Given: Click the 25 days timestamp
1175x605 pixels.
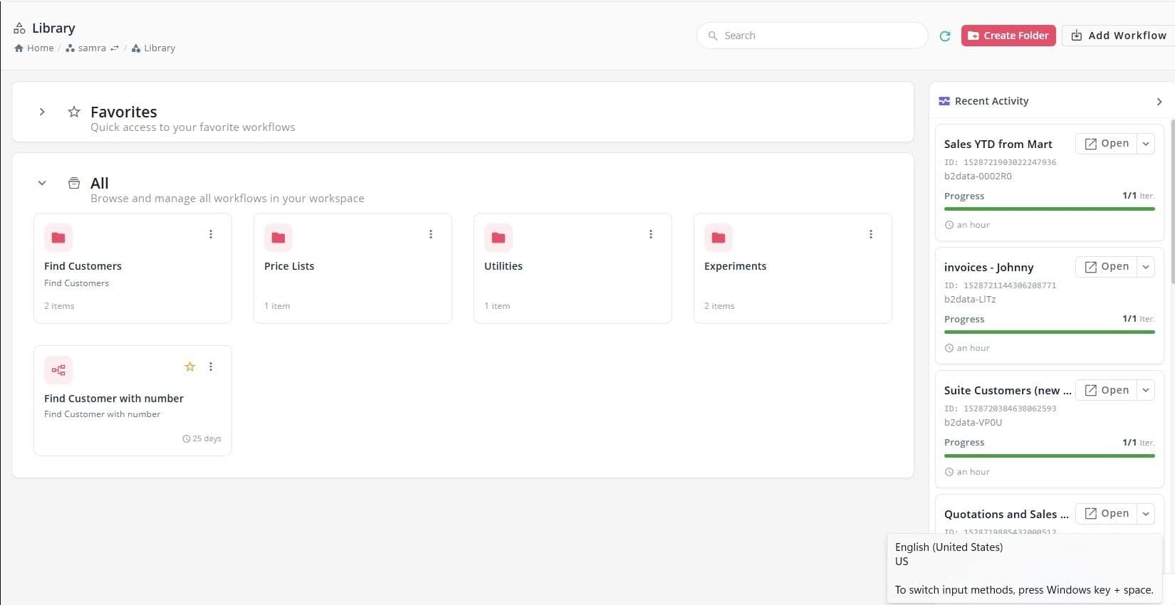Looking at the screenshot, I should (202, 438).
